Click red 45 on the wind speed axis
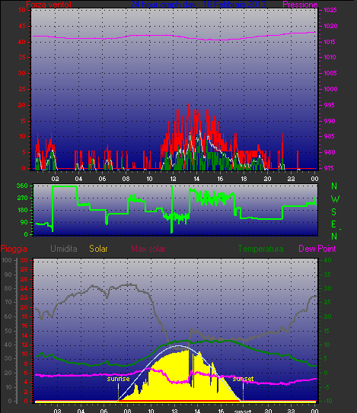Viewport: 357px width, 413px height. coord(22,26)
